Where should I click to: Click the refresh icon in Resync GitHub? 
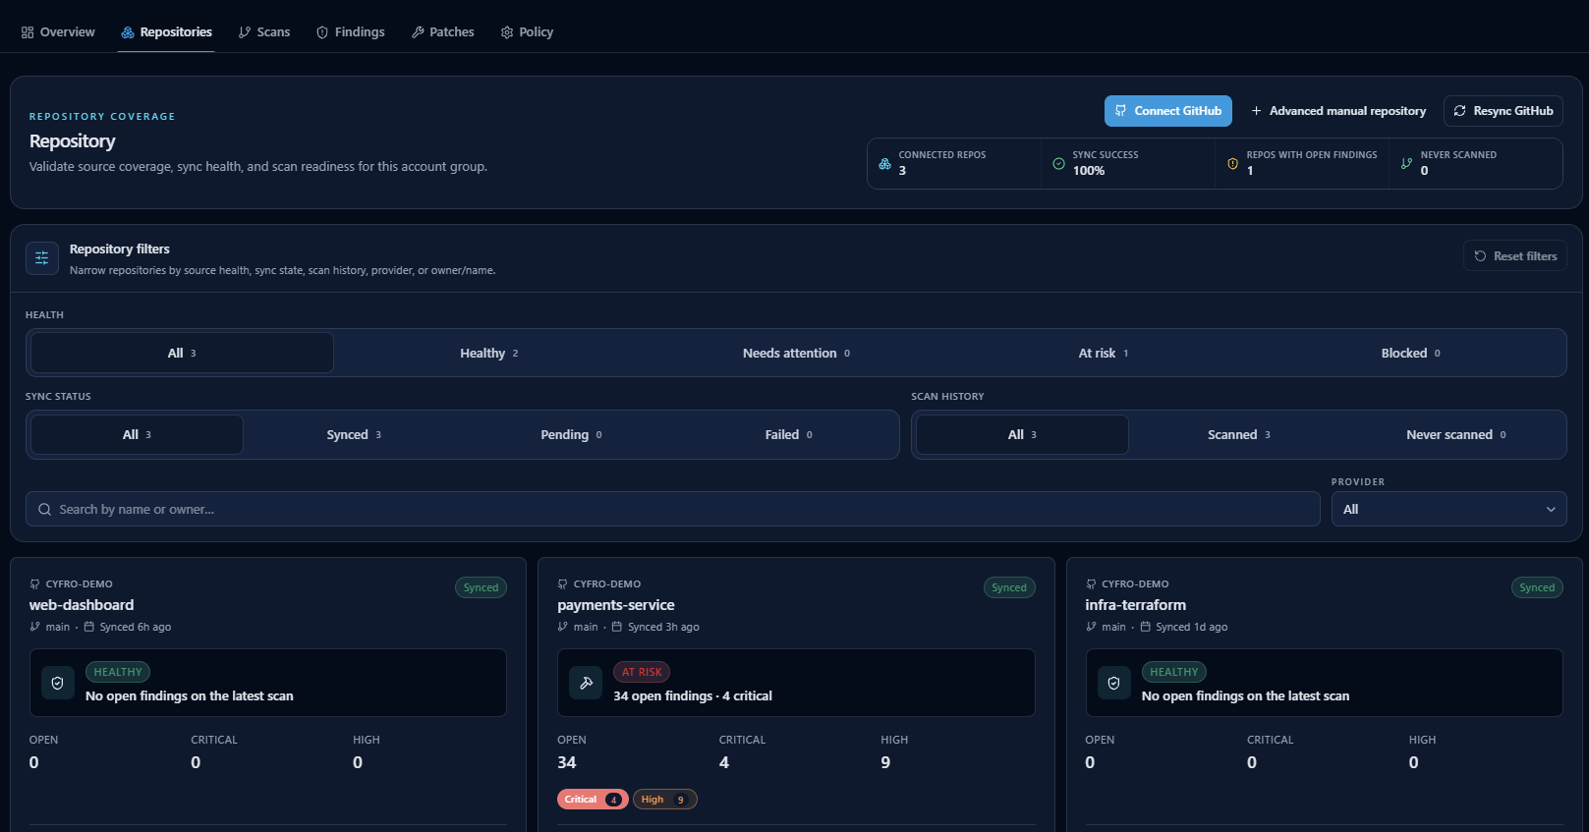(1460, 111)
